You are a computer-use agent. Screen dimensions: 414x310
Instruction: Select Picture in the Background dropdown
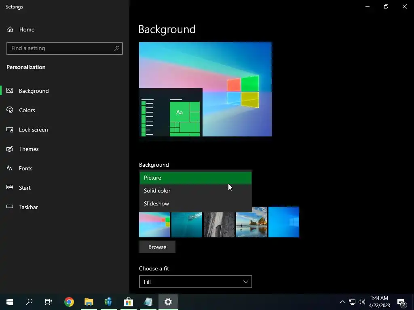click(x=196, y=178)
